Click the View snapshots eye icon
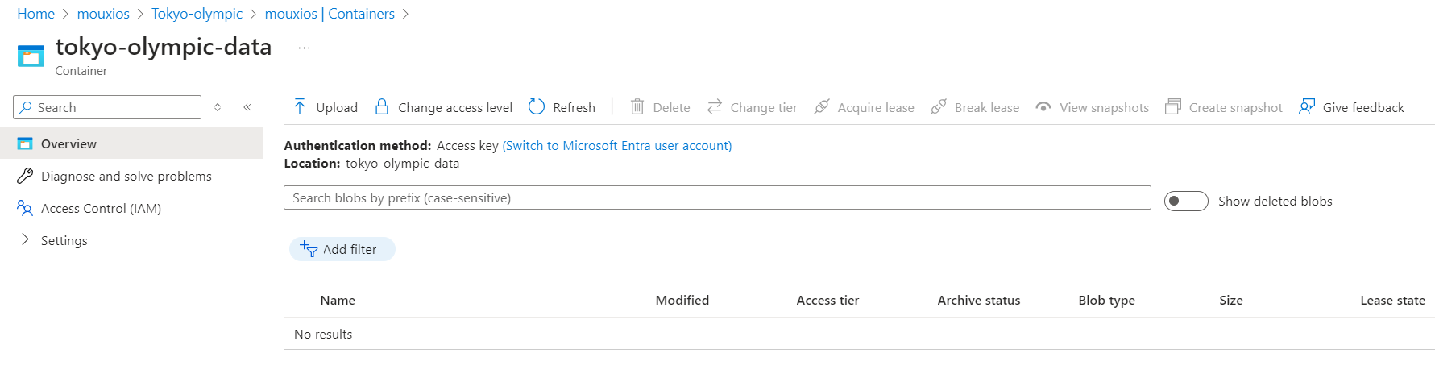1435x374 pixels. 1043,106
